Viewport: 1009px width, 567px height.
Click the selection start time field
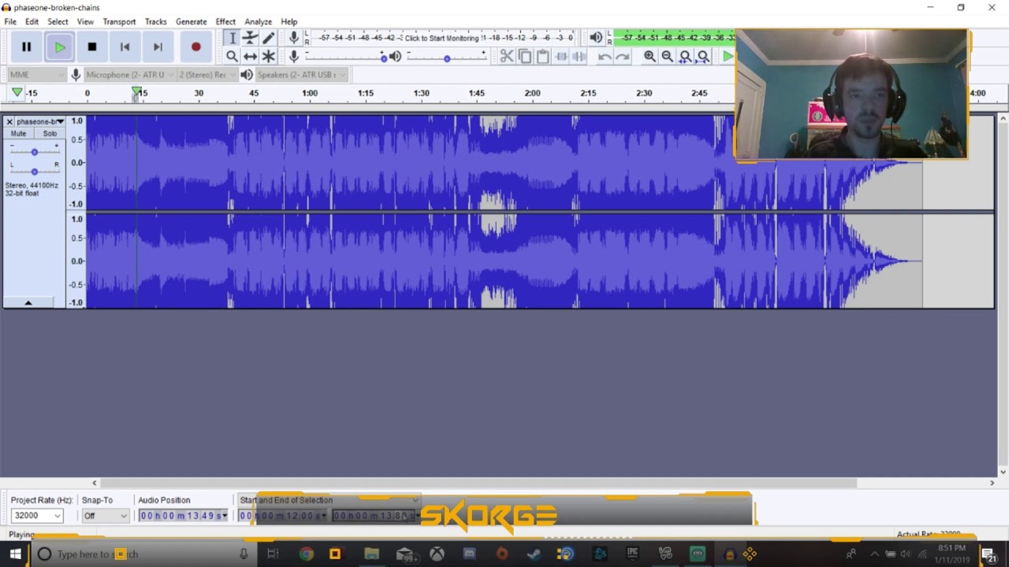click(281, 516)
